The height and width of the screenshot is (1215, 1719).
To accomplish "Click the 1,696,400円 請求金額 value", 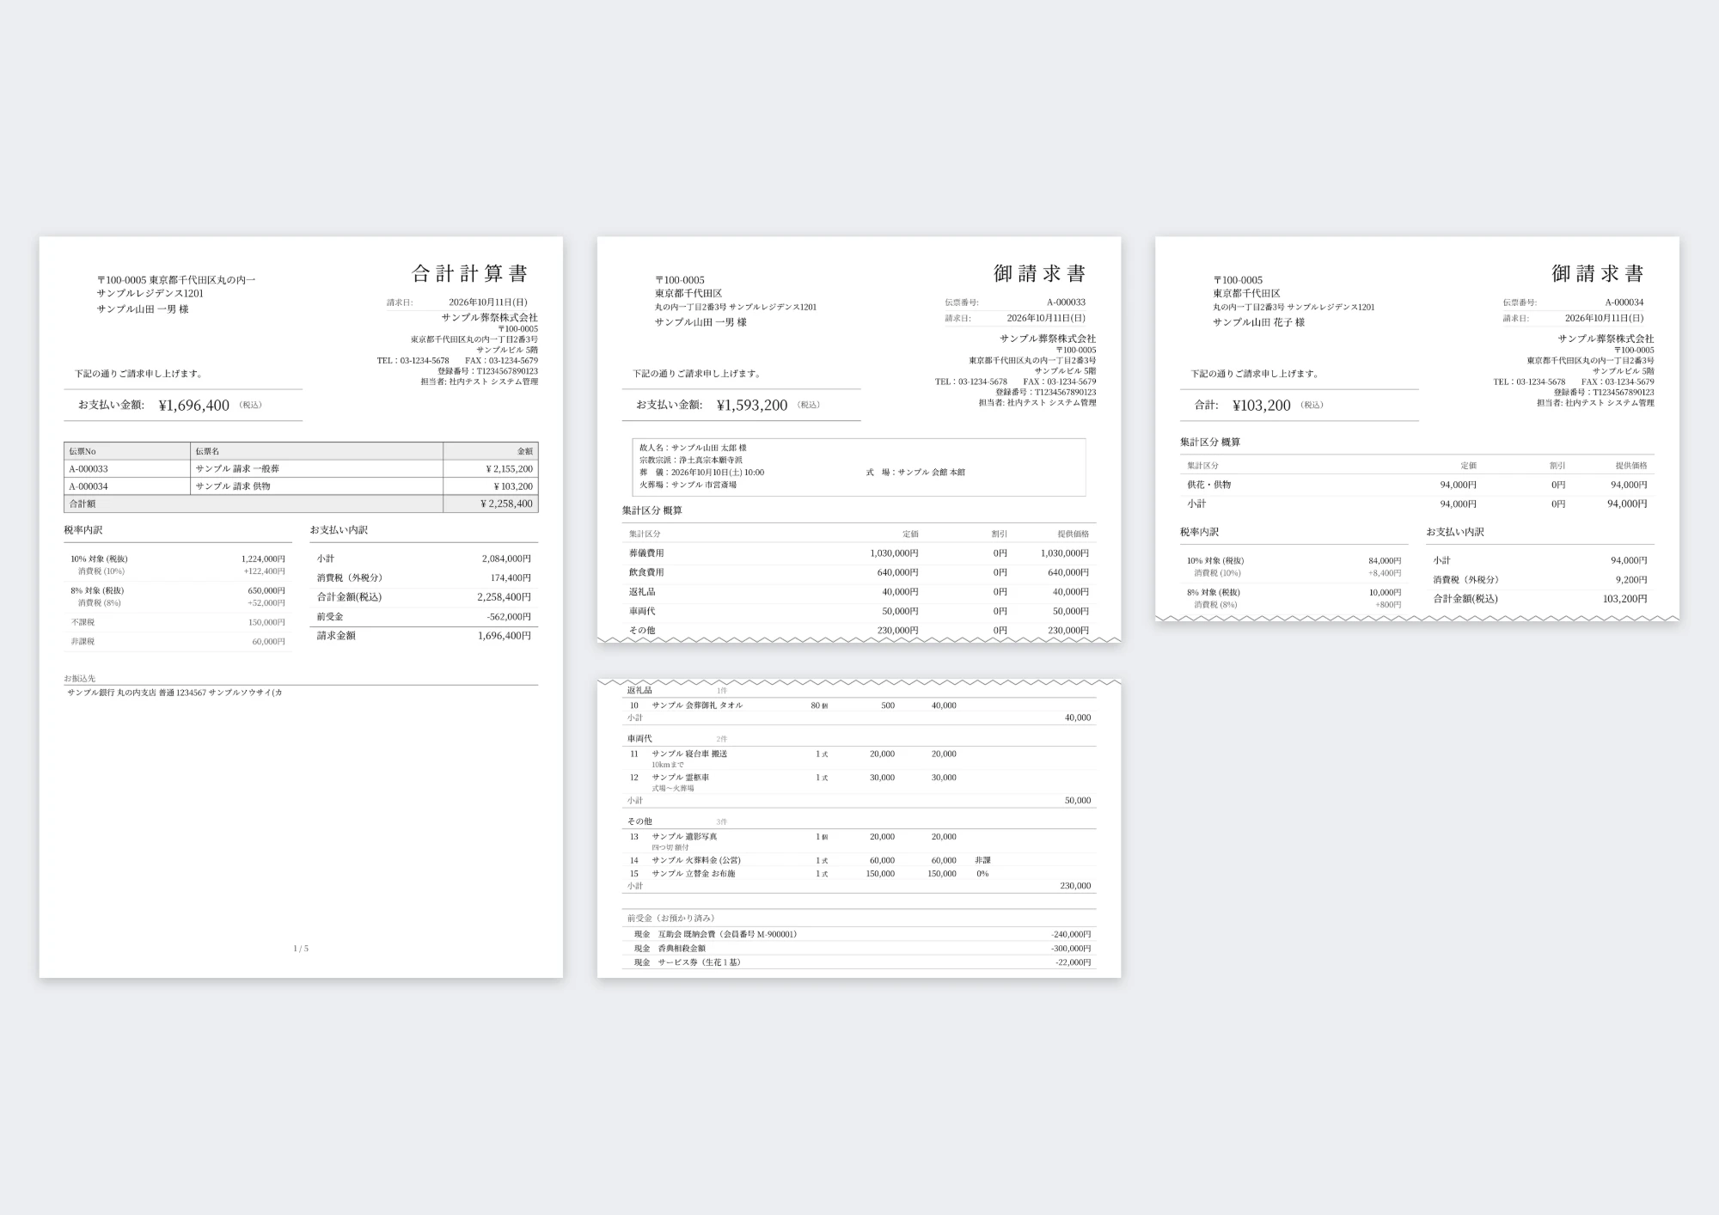I will tap(505, 636).
